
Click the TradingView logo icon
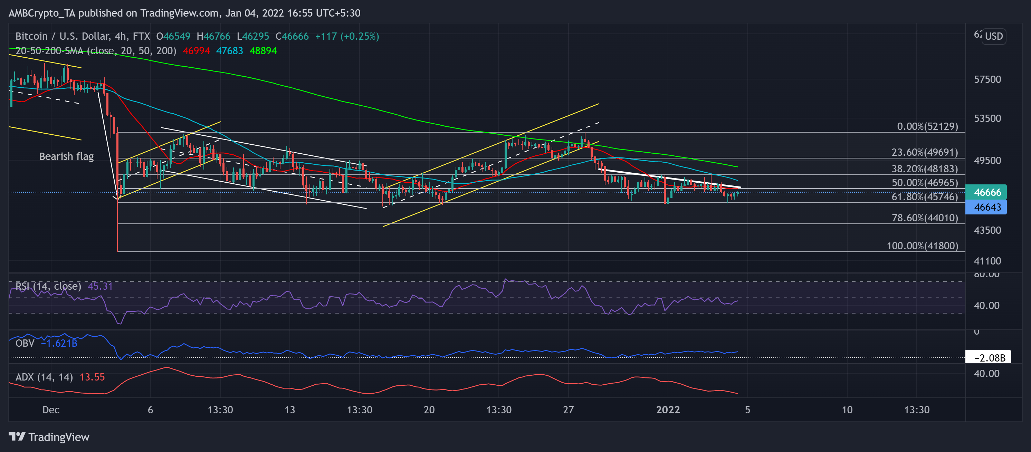pos(17,436)
